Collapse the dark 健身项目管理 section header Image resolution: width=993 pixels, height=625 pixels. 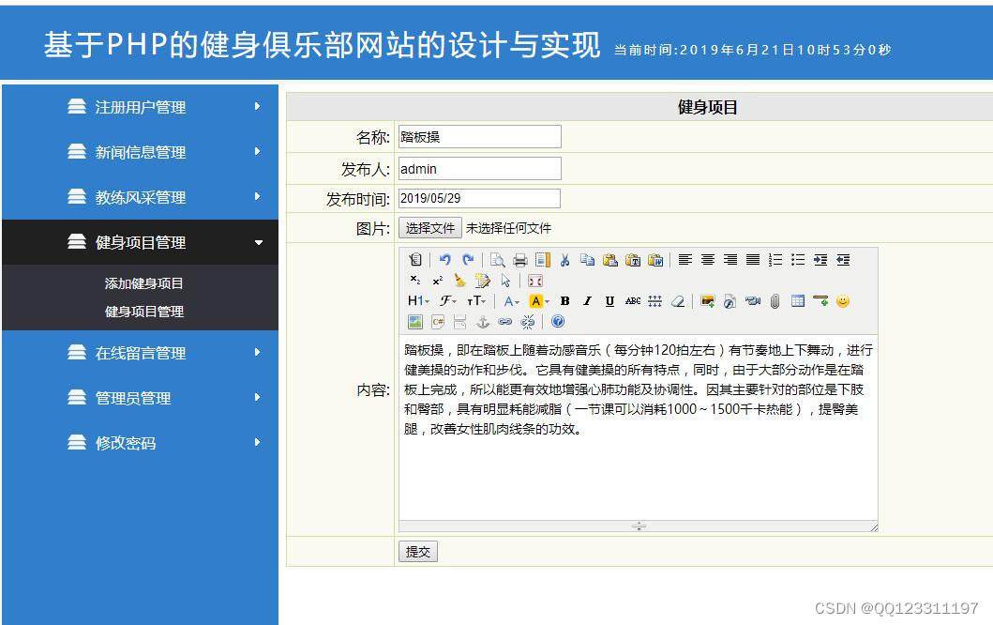pos(140,242)
